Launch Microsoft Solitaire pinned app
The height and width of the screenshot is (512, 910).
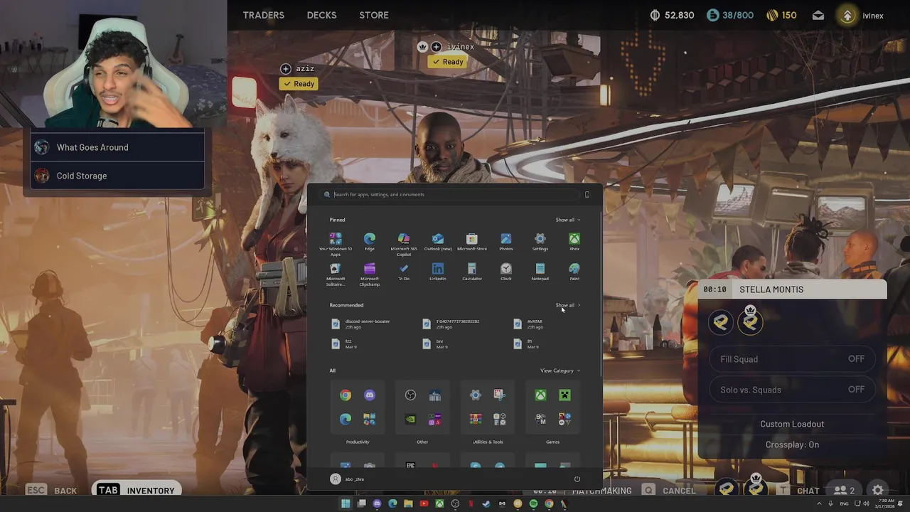pyautogui.click(x=336, y=274)
